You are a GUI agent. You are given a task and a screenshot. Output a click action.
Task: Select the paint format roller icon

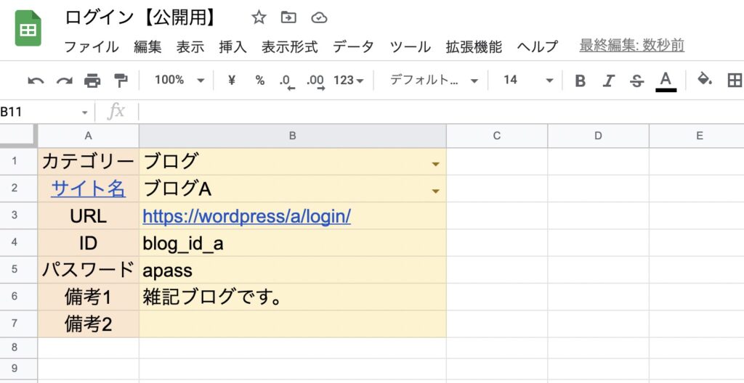[121, 80]
